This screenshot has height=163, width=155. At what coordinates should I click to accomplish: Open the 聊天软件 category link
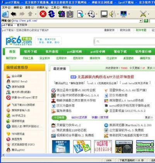(x=11, y=58)
